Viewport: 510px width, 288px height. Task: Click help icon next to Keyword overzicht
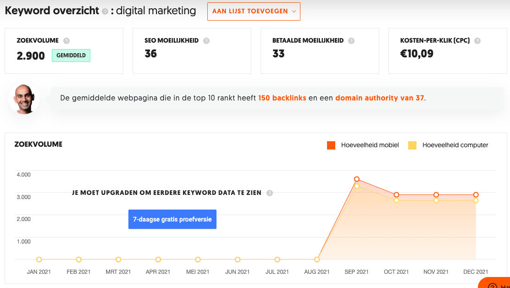pyautogui.click(x=105, y=11)
